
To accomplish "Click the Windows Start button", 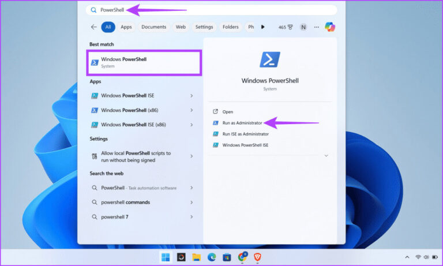I will pyautogui.click(x=166, y=257).
